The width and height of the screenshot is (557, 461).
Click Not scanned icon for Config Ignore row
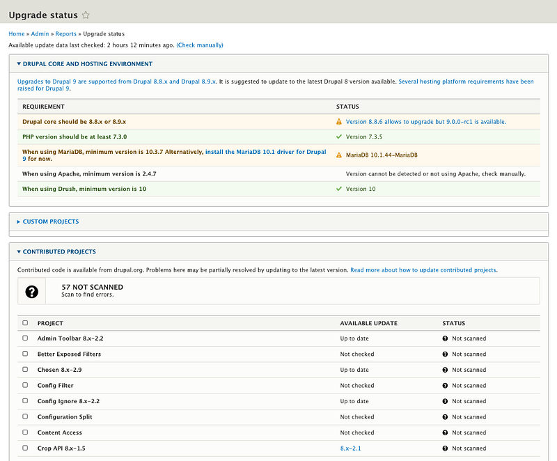point(445,401)
